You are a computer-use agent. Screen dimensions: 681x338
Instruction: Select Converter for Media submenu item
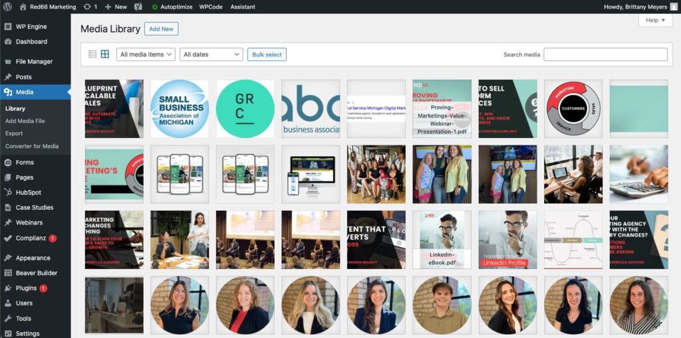pyautogui.click(x=32, y=146)
